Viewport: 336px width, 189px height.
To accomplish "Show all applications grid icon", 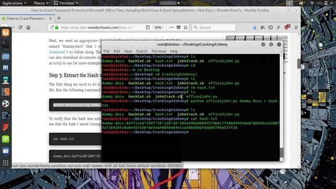I will (6, 163).
